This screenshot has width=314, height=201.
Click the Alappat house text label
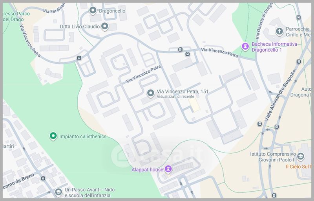[147, 170]
